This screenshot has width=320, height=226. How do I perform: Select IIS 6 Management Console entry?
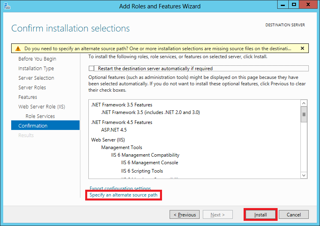coord(150,163)
